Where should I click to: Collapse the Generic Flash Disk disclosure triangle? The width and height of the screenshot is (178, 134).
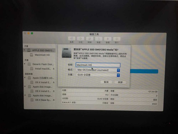click(25, 64)
